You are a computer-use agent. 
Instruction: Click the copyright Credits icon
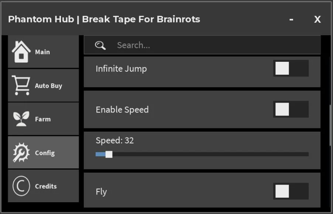(x=21, y=186)
